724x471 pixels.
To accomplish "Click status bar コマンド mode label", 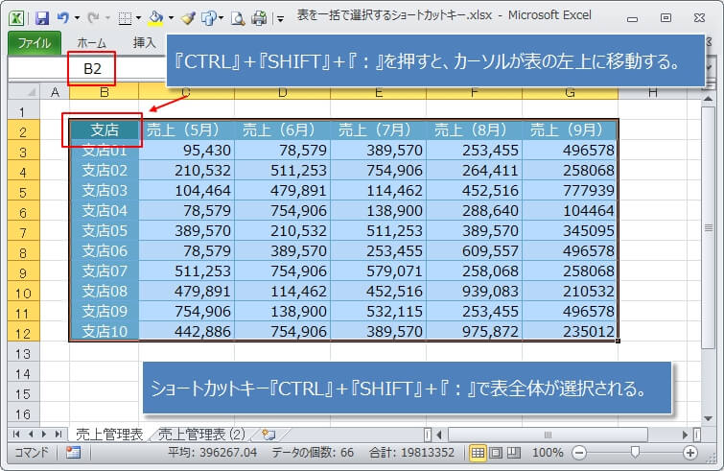I will tap(32, 453).
